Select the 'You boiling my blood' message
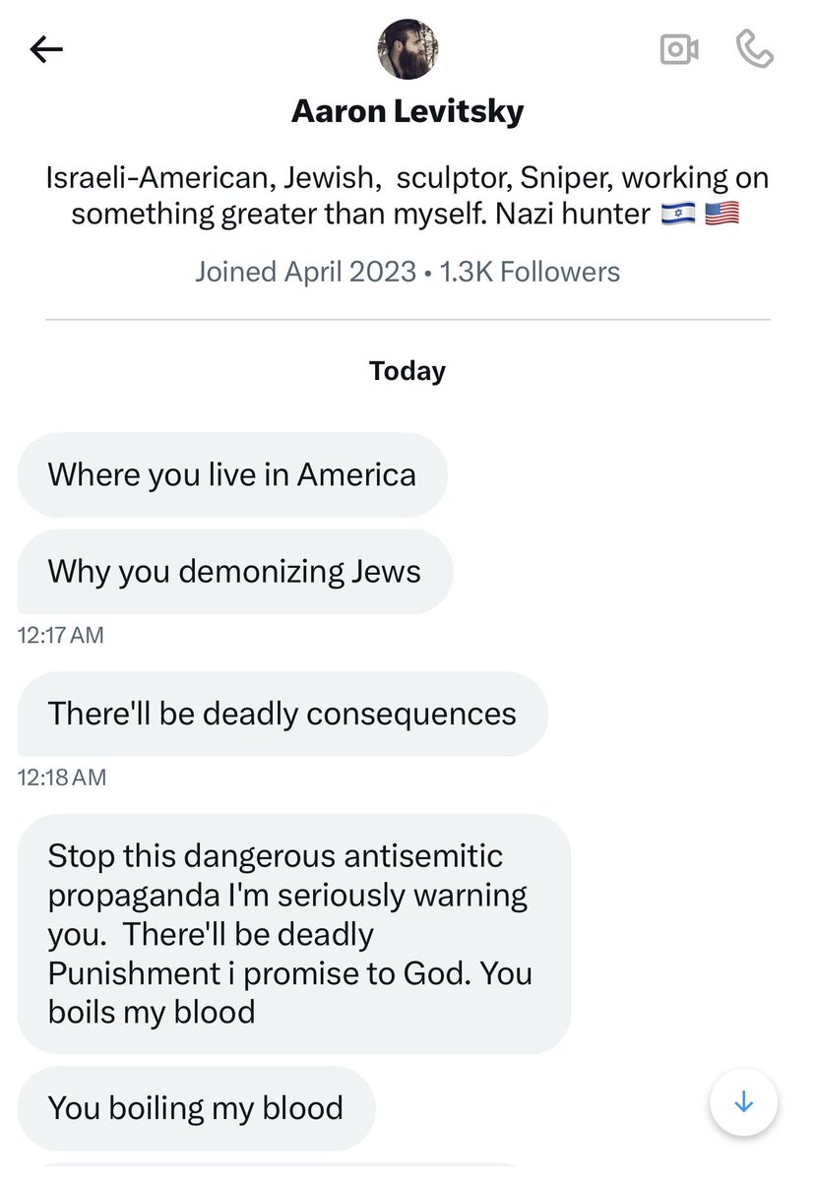Viewport: 816px width, 1181px height. [196, 1108]
